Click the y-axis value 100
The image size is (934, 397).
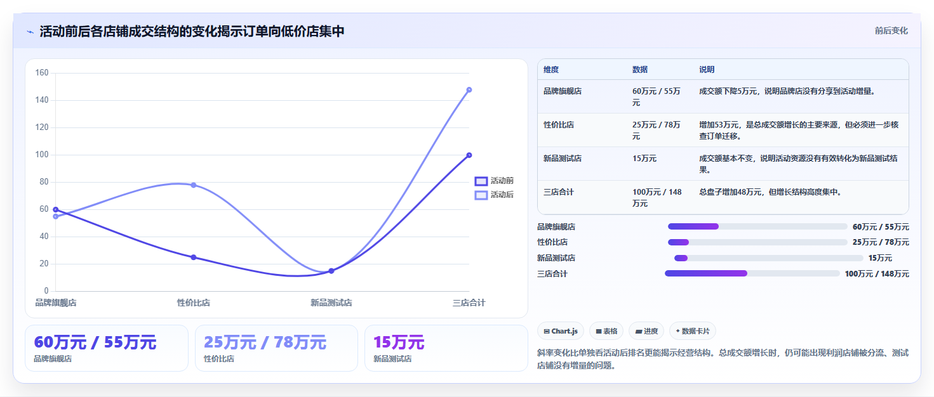(42, 155)
